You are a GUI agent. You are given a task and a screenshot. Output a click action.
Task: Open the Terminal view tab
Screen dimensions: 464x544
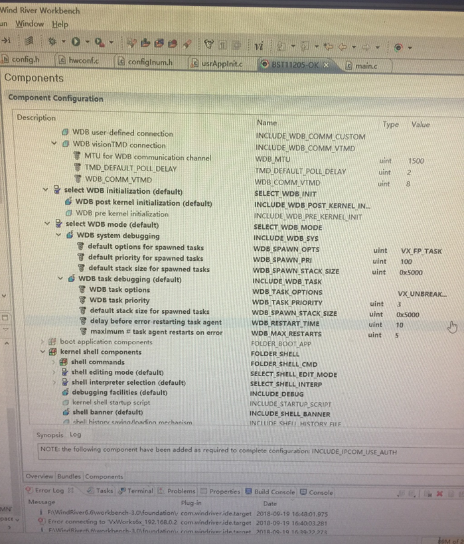coord(136,490)
